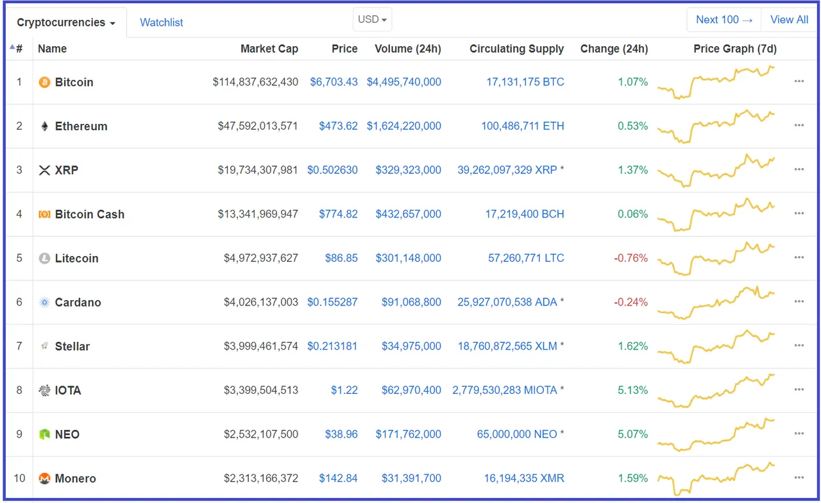Click the XRP logo icon
Screen dimensions: 821x503
click(x=44, y=170)
